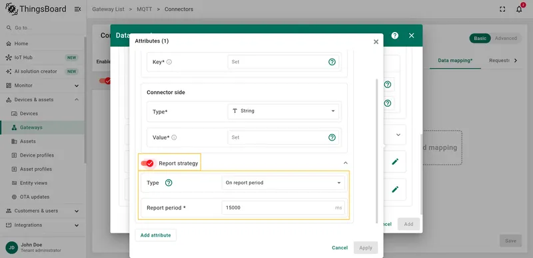Viewport: 533px width, 258px height.
Task: Collapse the Devices & assets section
Action: (77, 99)
